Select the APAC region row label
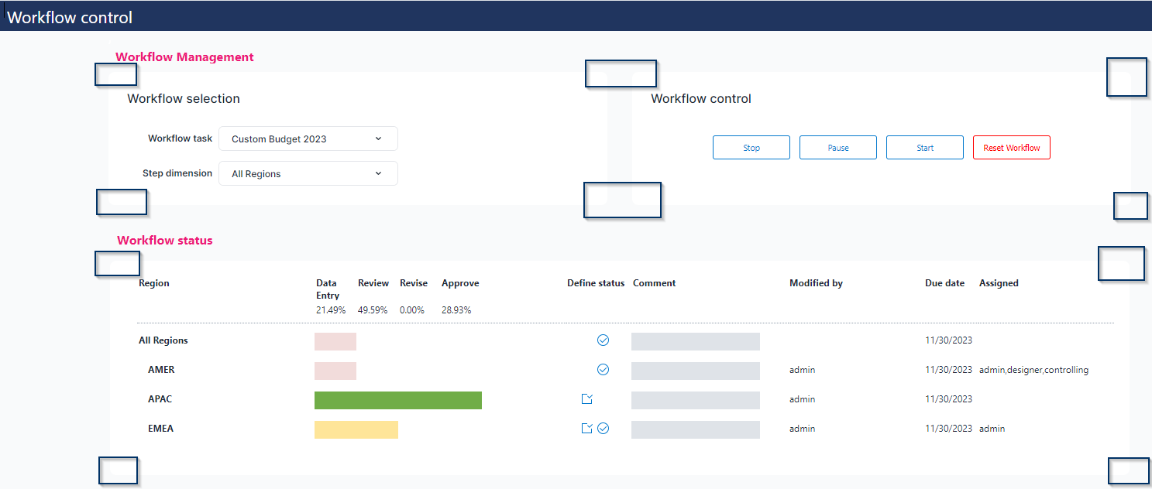The width and height of the screenshot is (1152, 489). point(161,399)
